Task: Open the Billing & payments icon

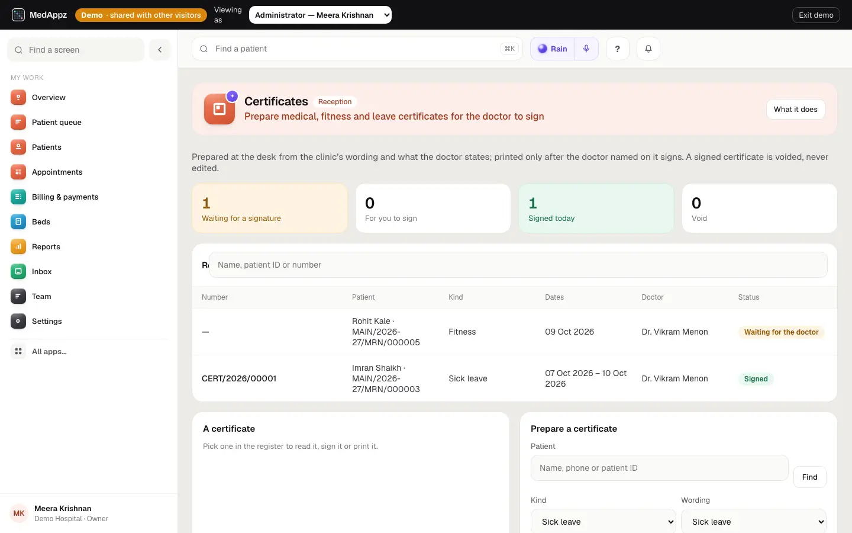Action: [18, 197]
